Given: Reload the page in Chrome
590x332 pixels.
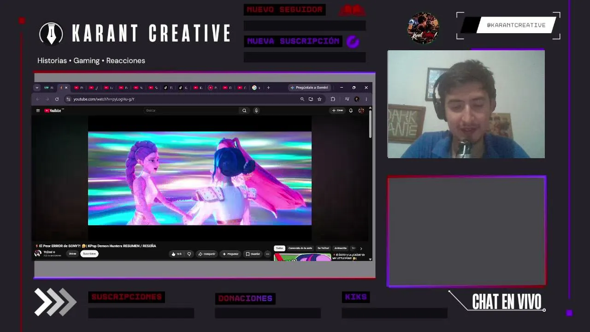Looking at the screenshot, I should pos(57,99).
